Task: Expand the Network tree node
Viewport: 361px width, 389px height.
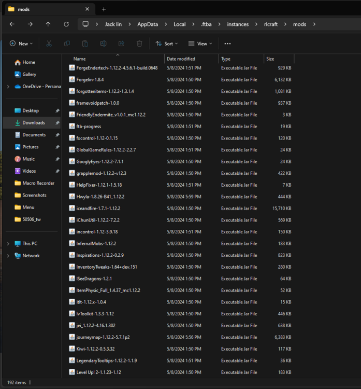Action: point(8,256)
